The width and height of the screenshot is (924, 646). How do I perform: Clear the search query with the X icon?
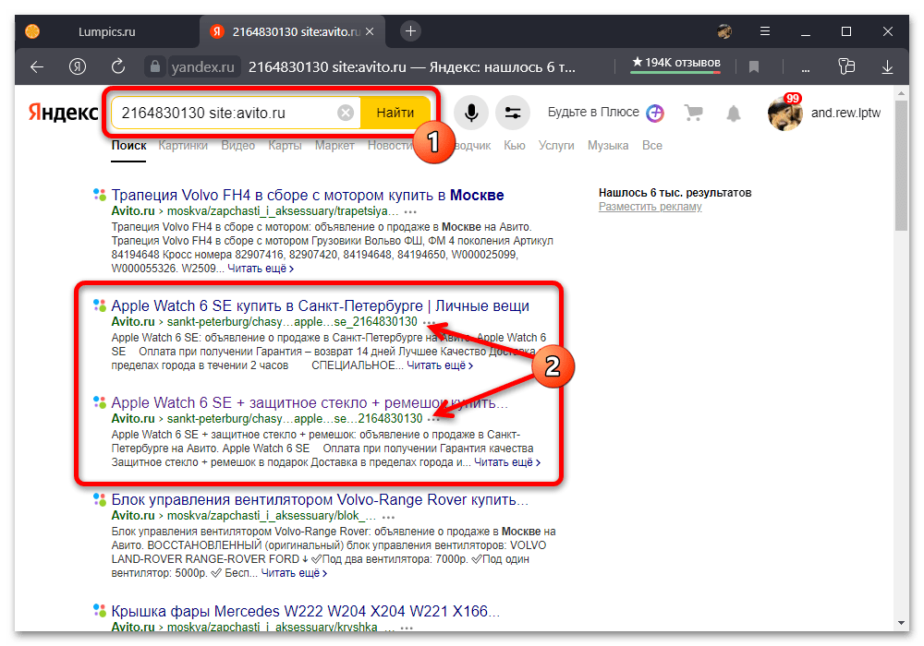(x=346, y=113)
